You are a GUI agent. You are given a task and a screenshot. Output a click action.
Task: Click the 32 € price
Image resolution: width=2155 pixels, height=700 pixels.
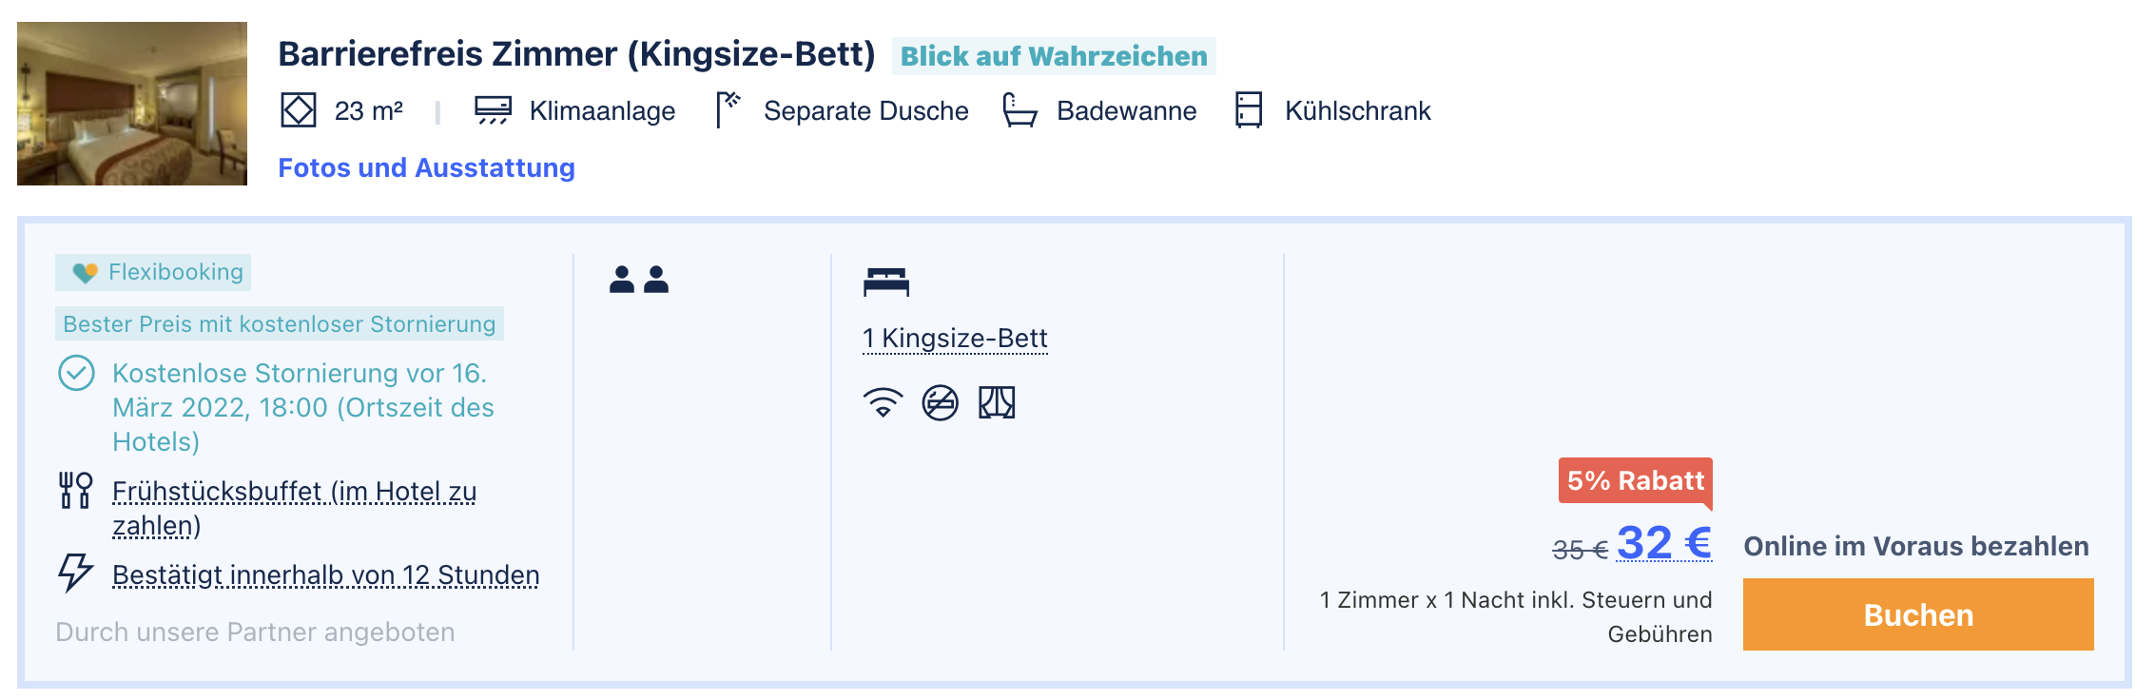1664,542
